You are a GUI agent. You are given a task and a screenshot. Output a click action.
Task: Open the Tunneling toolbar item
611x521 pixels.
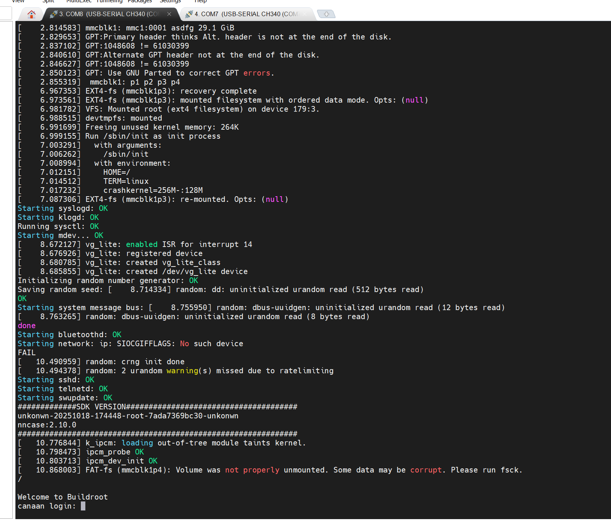click(x=109, y=1)
